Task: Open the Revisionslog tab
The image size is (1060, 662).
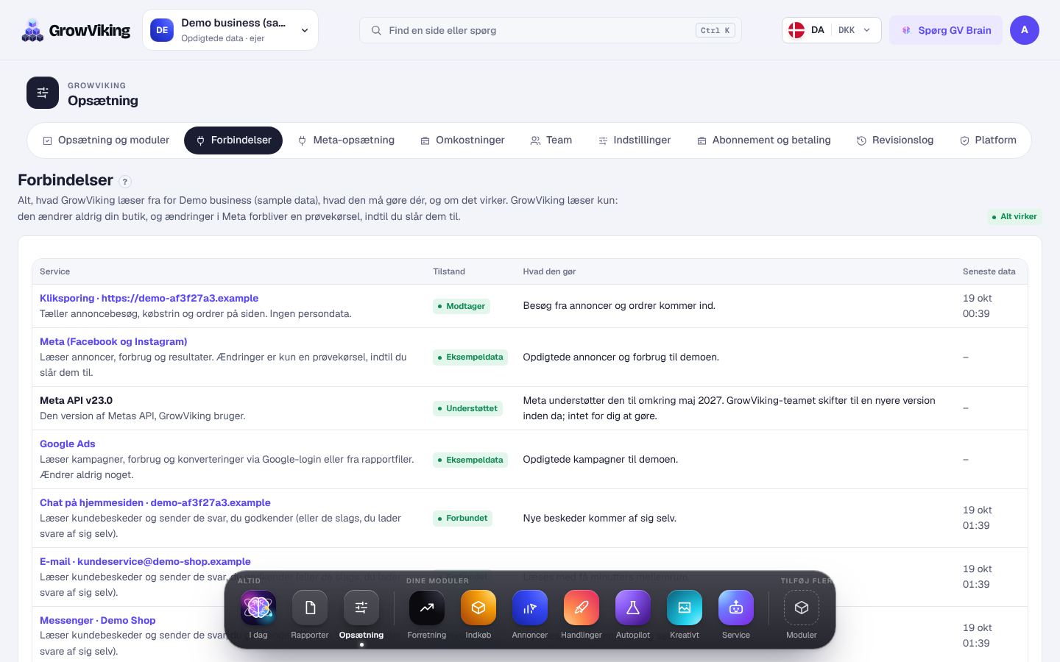Action: click(x=895, y=140)
